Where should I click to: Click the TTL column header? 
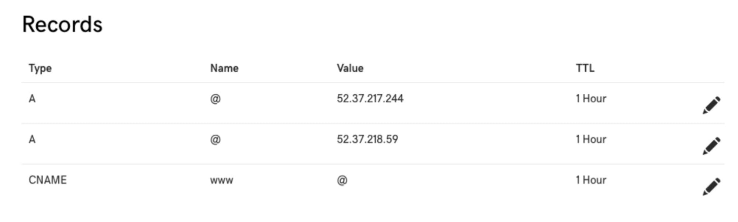[585, 68]
